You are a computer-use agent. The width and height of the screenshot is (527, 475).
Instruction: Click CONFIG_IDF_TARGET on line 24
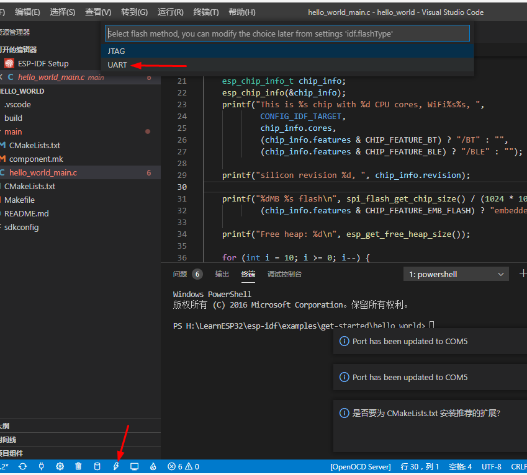coord(301,117)
